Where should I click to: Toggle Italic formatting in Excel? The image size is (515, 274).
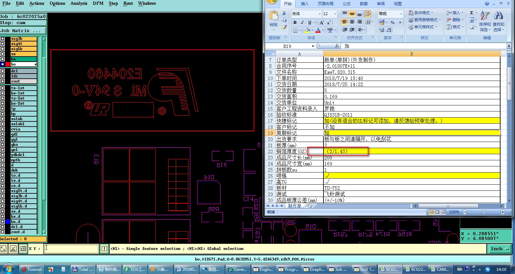[x=302, y=22]
